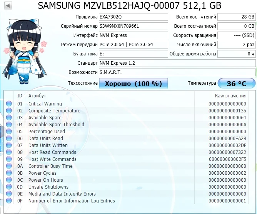This screenshot has height=214, width=257.
Task: Click the status orb for Media and Data Integrity Errors
Action: (9, 194)
